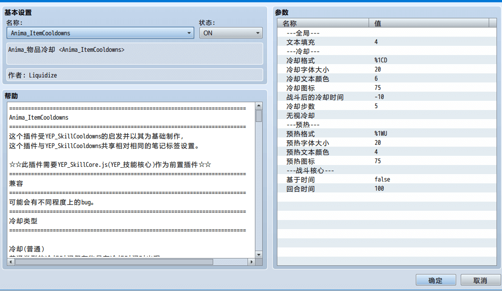Viewport: 502px width, 291px height.
Task: Select the 无视冷却 parameter row
Action: click(387, 115)
